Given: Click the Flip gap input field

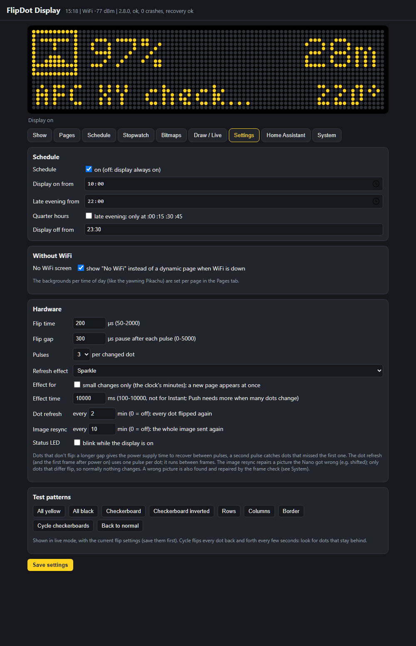Looking at the screenshot, I should 89,339.
